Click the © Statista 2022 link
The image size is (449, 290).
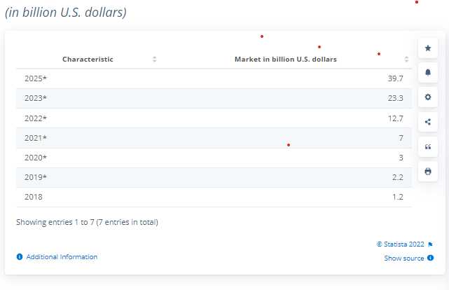click(x=401, y=244)
